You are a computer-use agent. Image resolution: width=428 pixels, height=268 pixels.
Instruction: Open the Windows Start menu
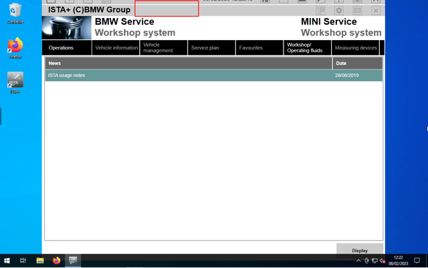pyautogui.click(x=7, y=261)
